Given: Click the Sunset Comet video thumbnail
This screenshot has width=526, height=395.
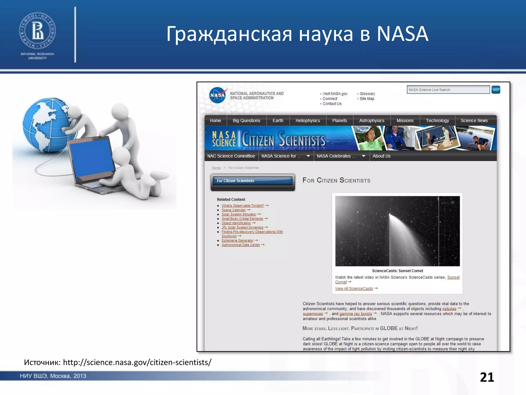Looking at the screenshot, I should [397, 231].
